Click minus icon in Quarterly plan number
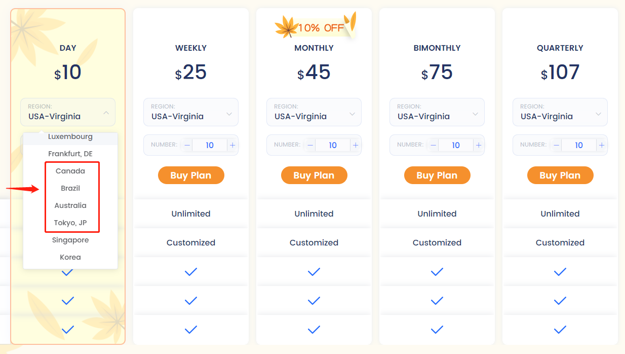 click(557, 145)
